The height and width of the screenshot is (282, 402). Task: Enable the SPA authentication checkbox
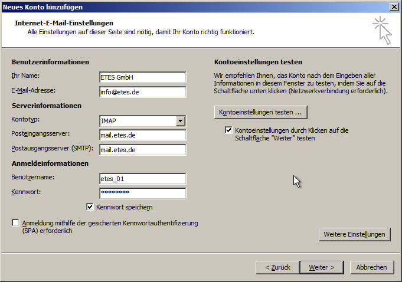pyautogui.click(x=15, y=222)
